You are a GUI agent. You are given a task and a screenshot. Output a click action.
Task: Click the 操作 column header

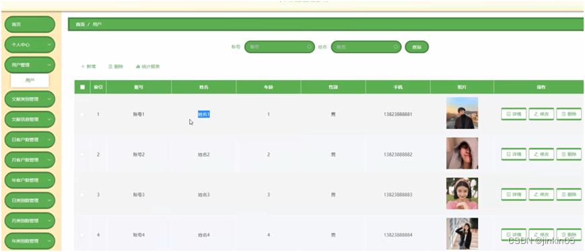tap(541, 87)
